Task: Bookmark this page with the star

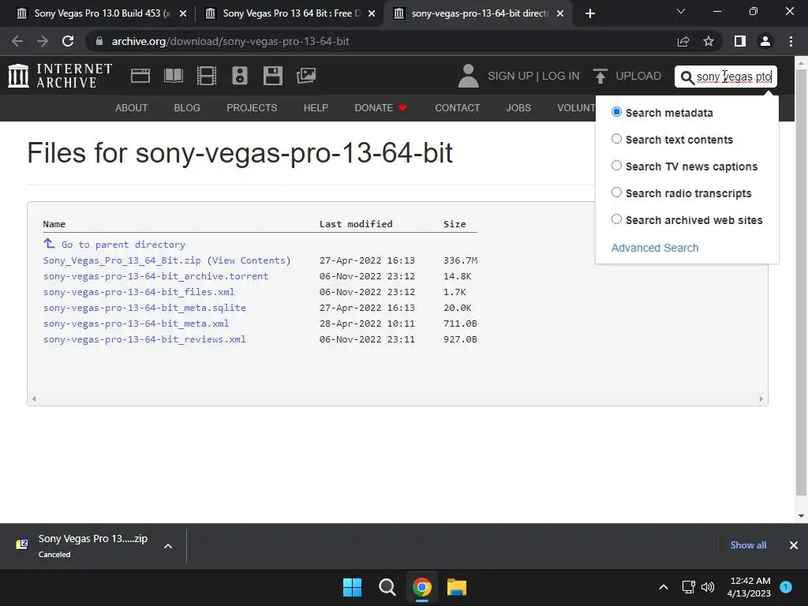Action: (709, 41)
